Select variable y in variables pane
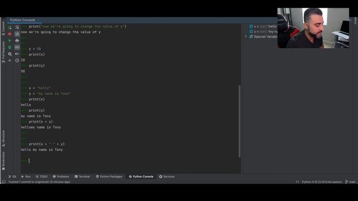Image resolution: width=358 pixels, height=201 pixels. tap(263, 31)
